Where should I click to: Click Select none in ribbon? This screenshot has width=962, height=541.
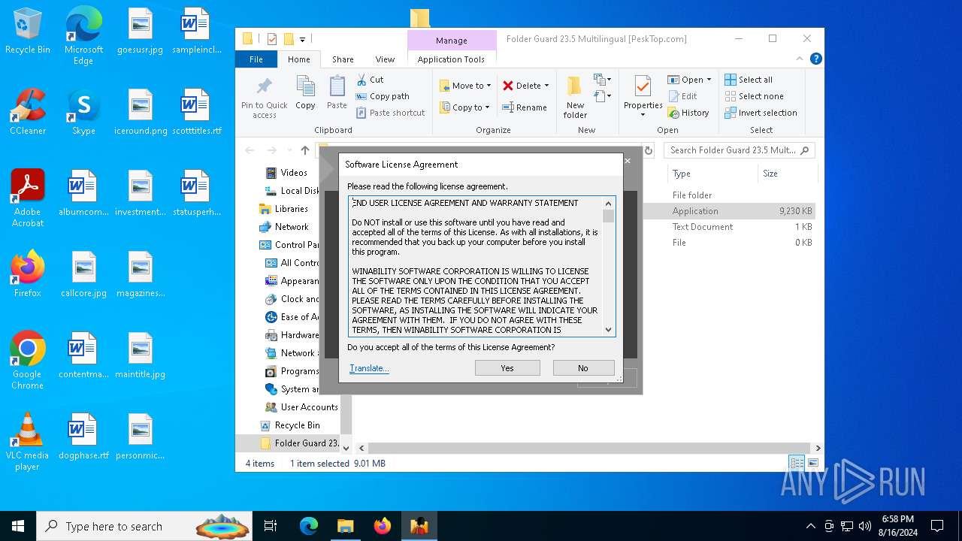754,96
